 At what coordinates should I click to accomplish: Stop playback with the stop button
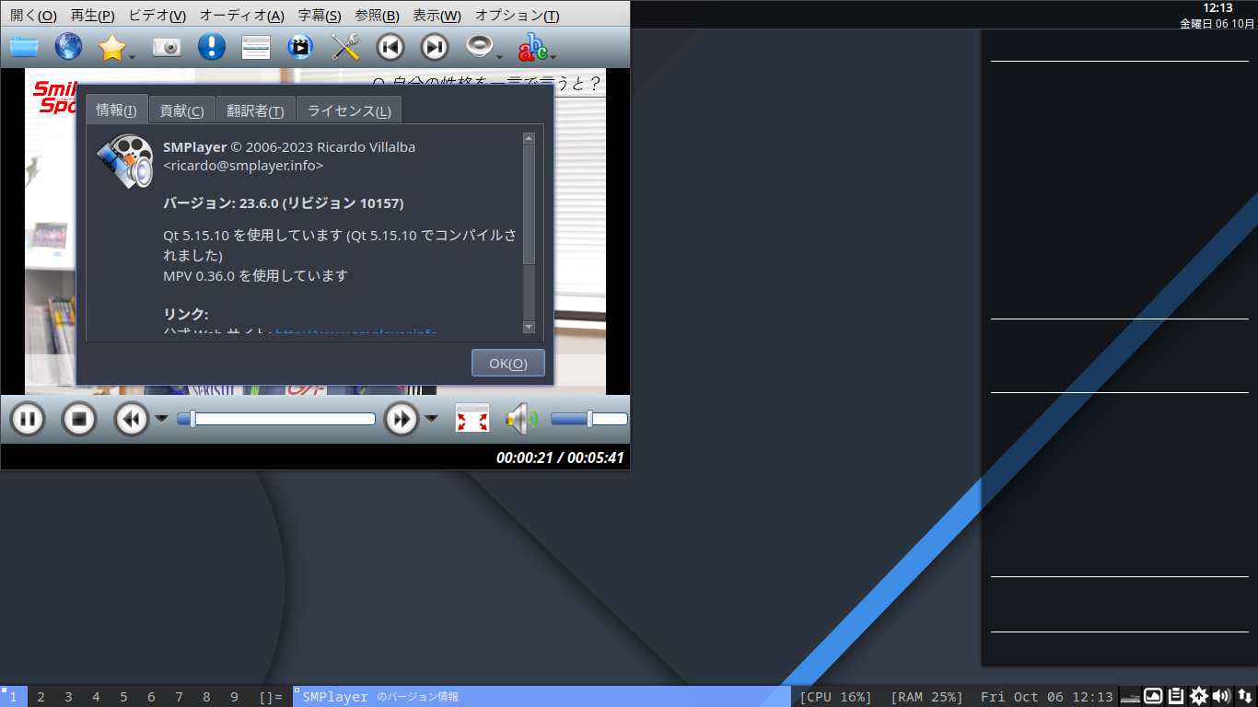pos(79,420)
